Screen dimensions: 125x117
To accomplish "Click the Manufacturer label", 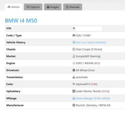I will (x=15, y=105).
